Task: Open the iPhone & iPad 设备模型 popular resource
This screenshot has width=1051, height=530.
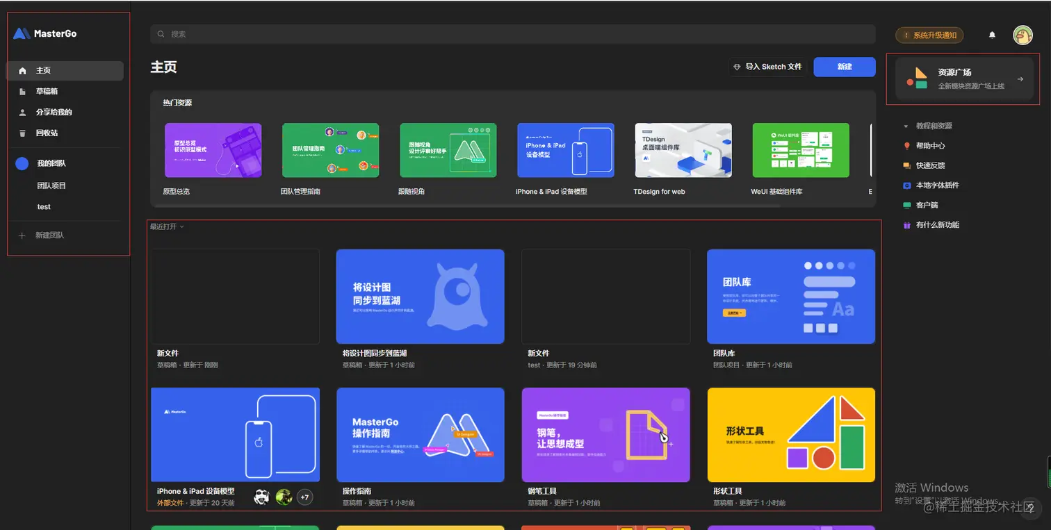Action: tap(565, 150)
